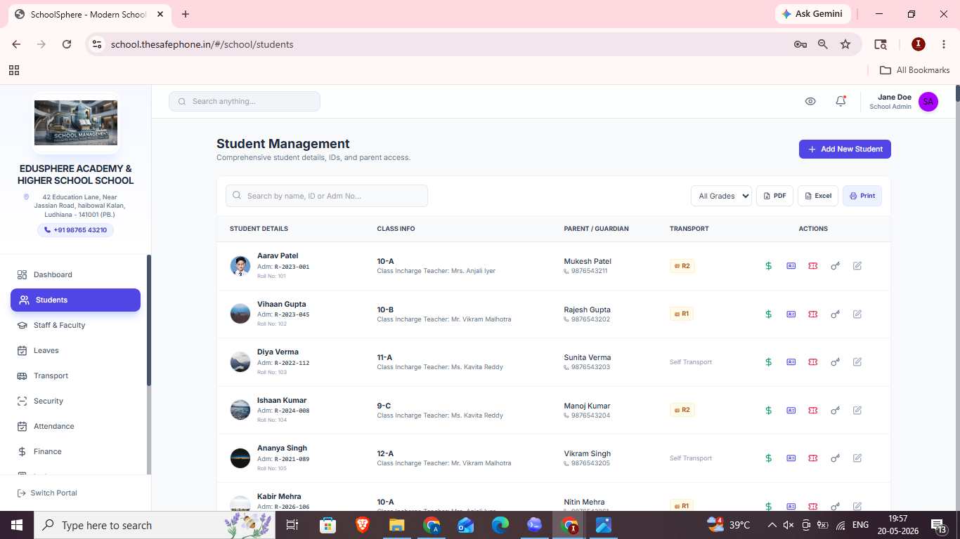The image size is (960, 539).
Task: Click the school phone number +91 98765 43210
Action: point(75,230)
